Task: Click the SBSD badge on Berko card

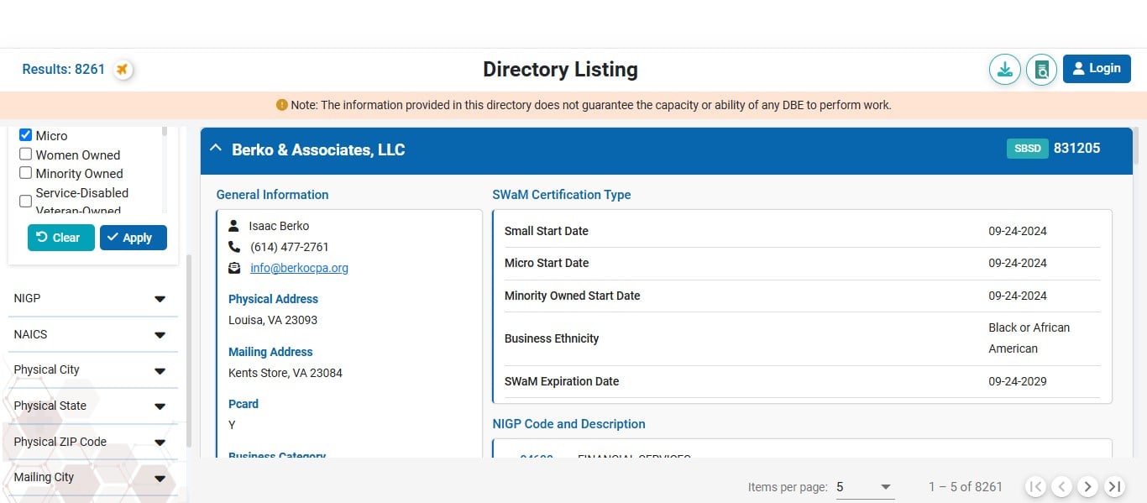Action: (x=1027, y=149)
